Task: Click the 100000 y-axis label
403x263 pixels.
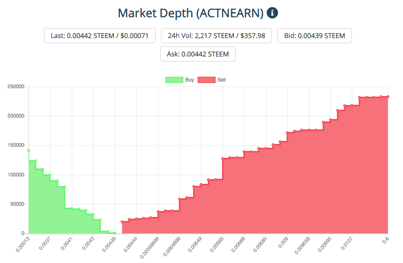Action: pyautogui.click(x=16, y=175)
